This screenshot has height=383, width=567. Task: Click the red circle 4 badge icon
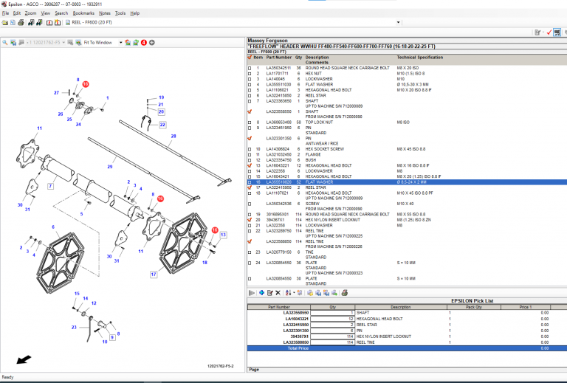(x=144, y=43)
